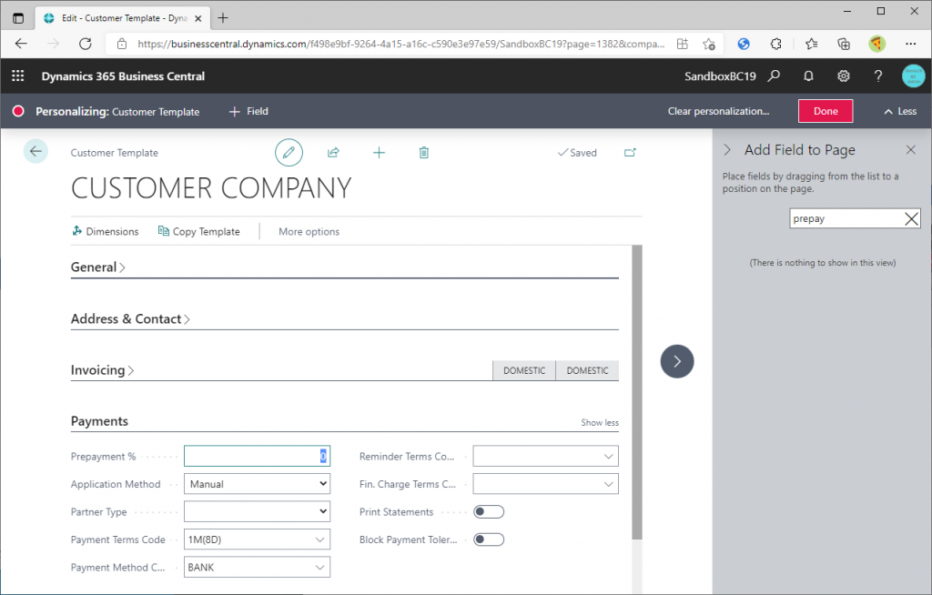Open the Partner Type dropdown
Viewport: 932px width, 595px height.
pos(257,512)
